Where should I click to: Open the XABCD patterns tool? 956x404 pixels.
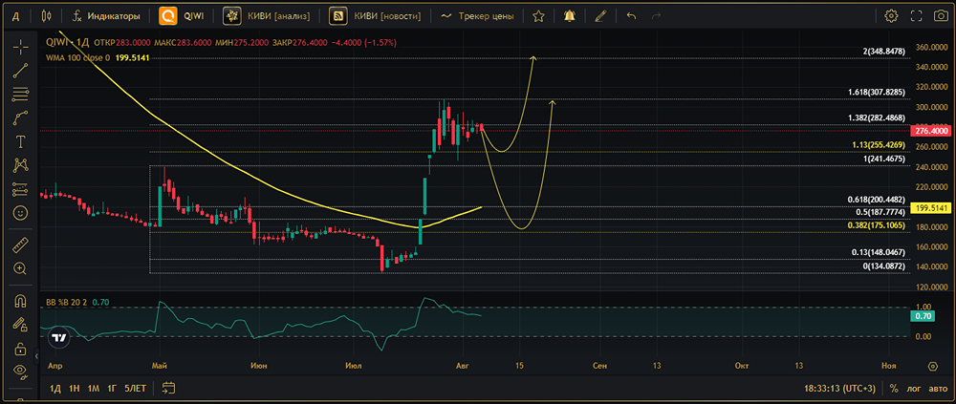point(21,165)
